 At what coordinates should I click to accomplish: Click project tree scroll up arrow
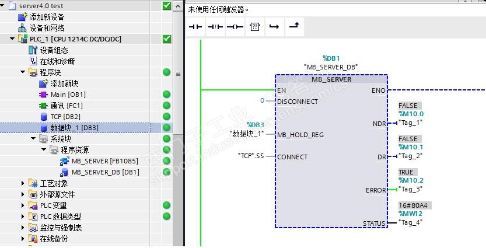(178, 6)
